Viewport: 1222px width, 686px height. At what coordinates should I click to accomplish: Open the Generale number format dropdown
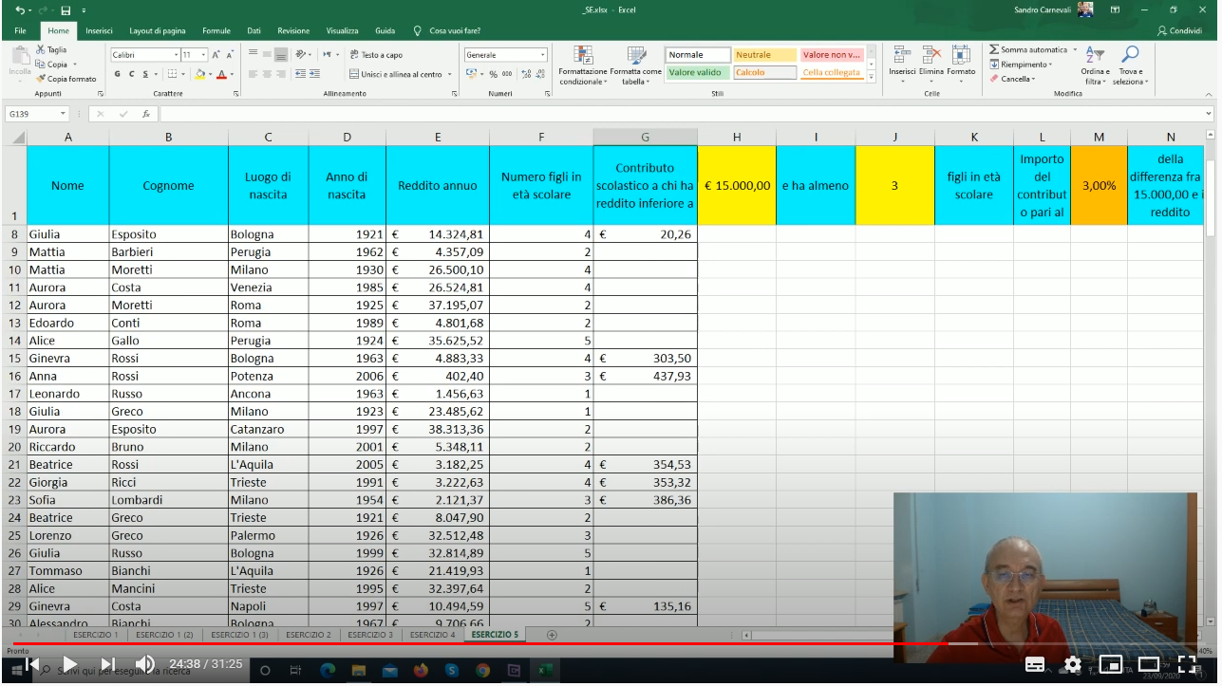pyautogui.click(x=542, y=55)
